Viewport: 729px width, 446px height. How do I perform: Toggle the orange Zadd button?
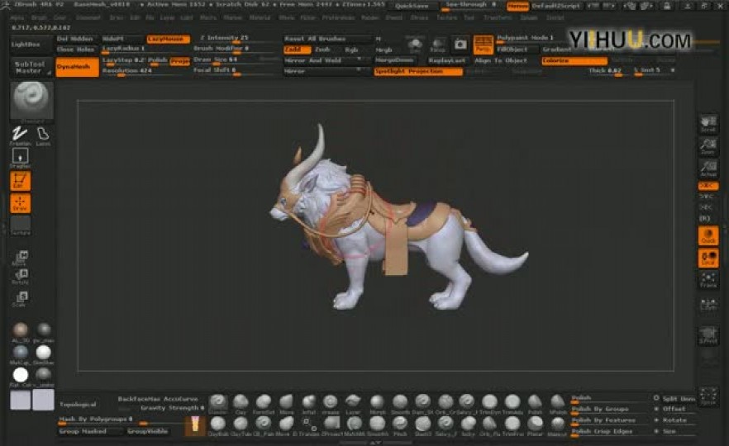point(297,50)
